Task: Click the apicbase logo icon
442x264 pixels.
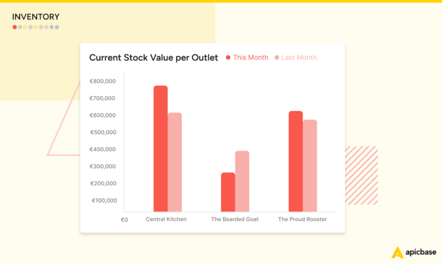Action: (x=397, y=252)
